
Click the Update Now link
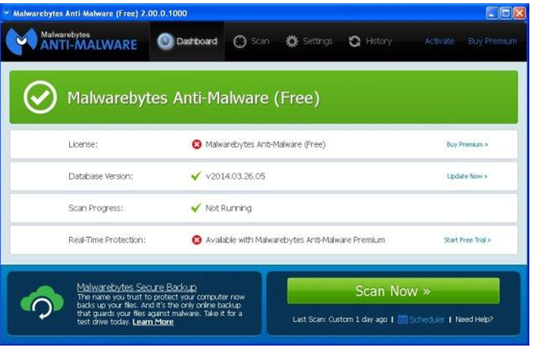(x=467, y=176)
